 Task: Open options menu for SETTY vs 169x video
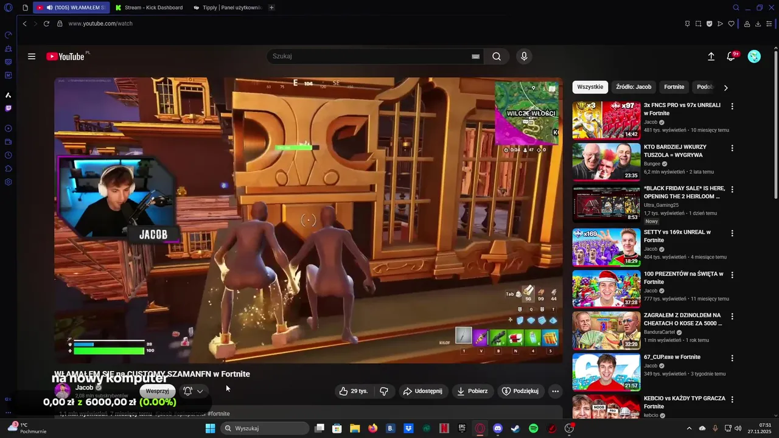coord(732,233)
